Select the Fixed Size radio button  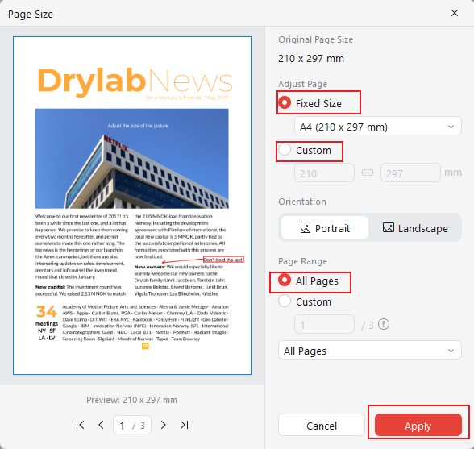(x=285, y=103)
